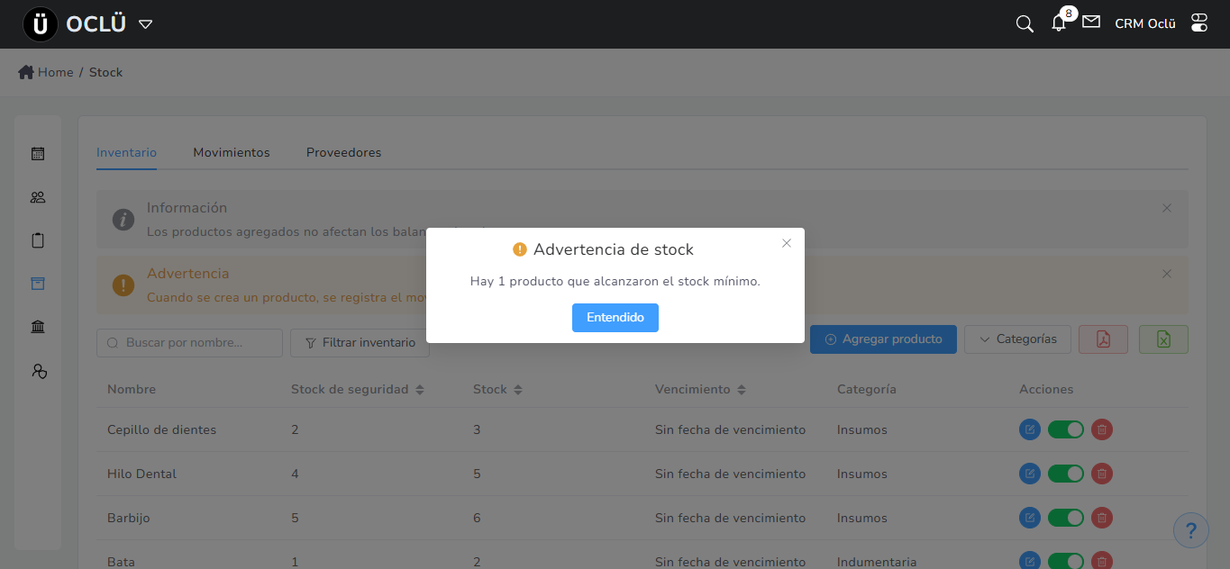The width and height of the screenshot is (1230, 569).
Task: Open the help question mark button
Action: pyautogui.click(x=1191, y=530)
